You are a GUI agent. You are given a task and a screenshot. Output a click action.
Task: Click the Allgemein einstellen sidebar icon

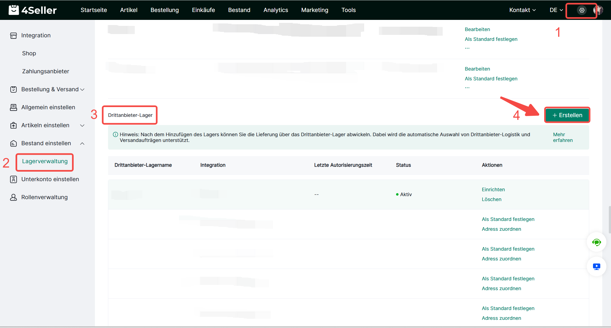(x=13, y=107)
